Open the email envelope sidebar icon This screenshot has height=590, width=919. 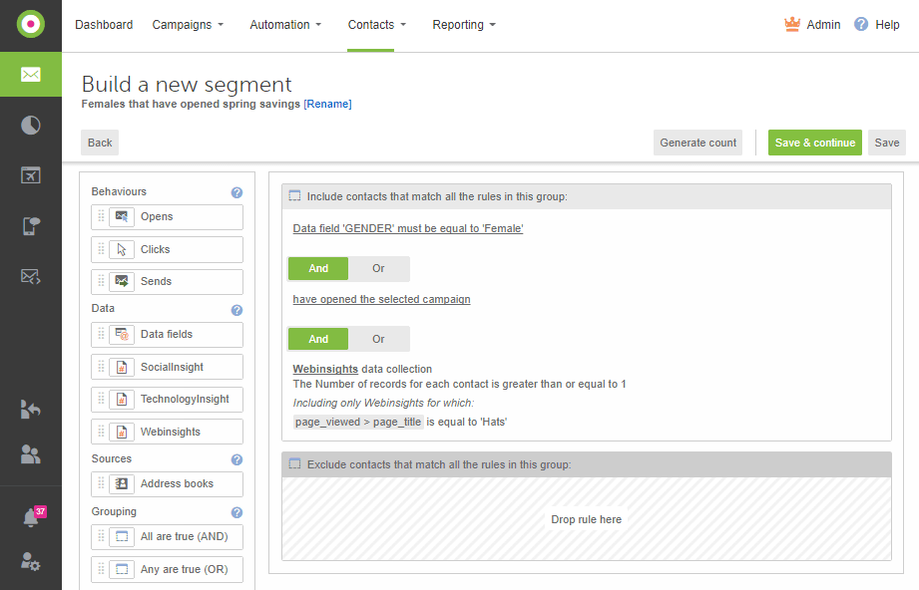point(31,75)
